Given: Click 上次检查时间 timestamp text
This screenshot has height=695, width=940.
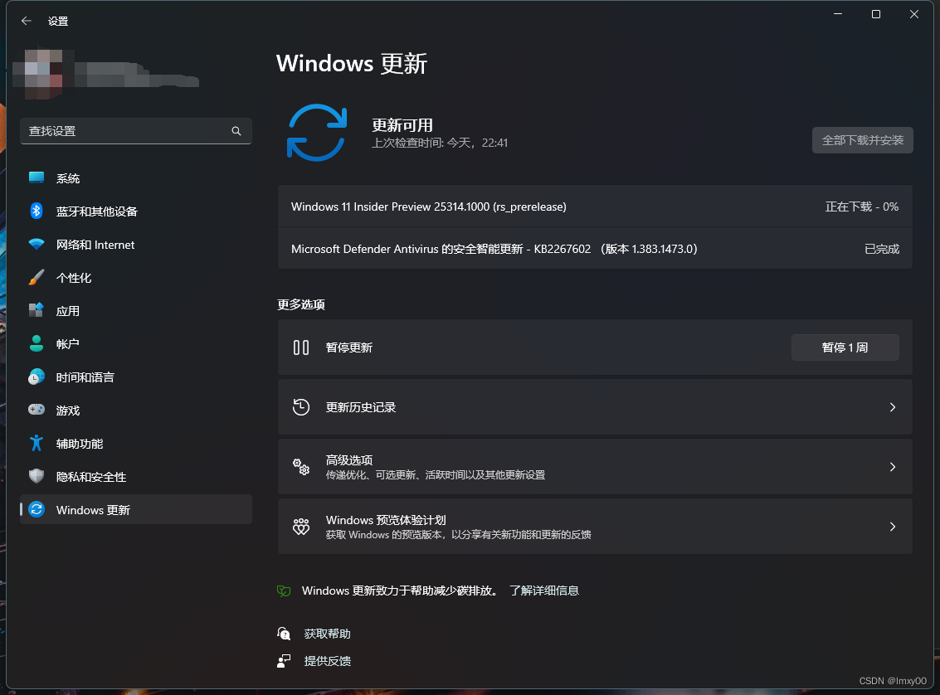Looking at the screenshot, I should click(440, 143).
